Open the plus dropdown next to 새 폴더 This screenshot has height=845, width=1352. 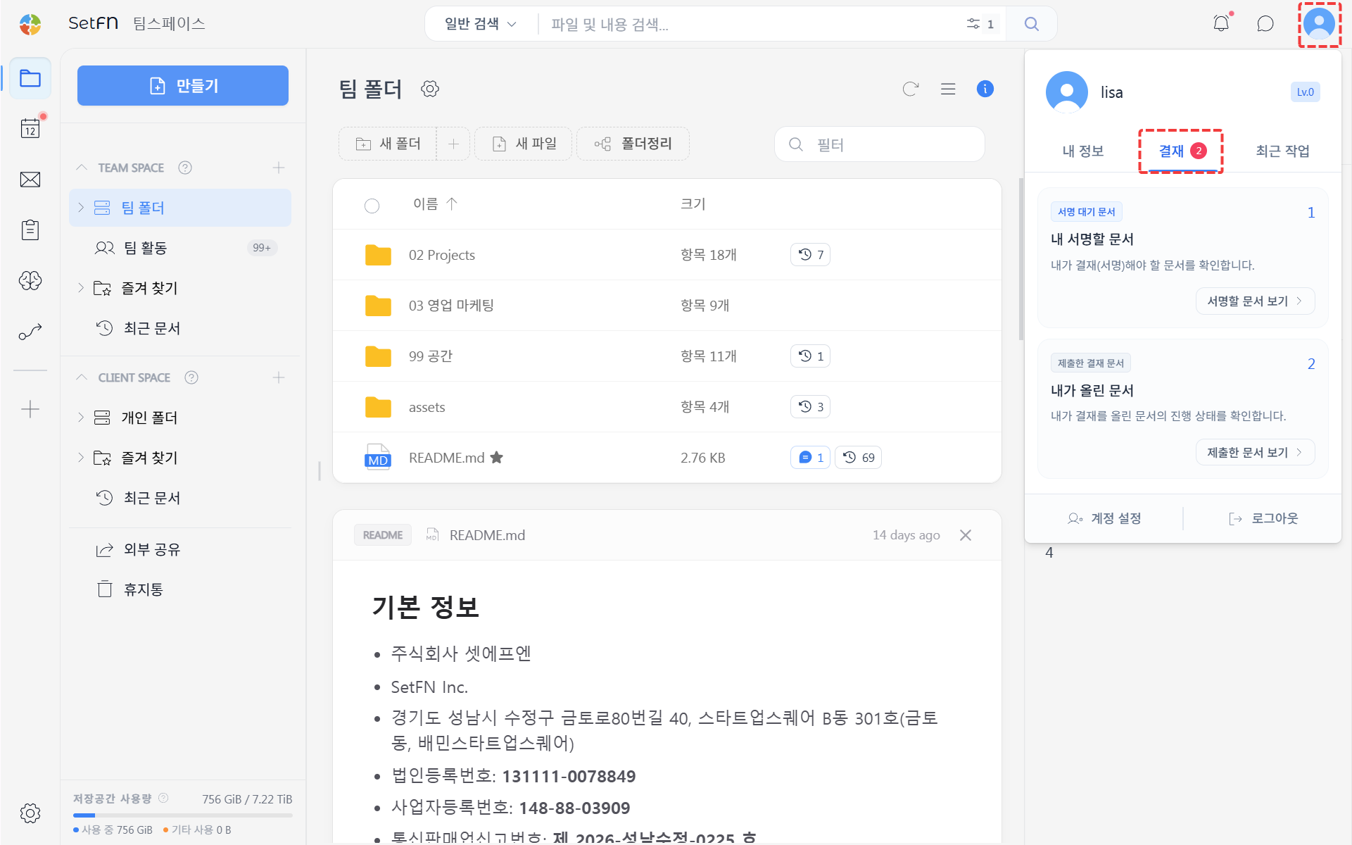(453, 144)
